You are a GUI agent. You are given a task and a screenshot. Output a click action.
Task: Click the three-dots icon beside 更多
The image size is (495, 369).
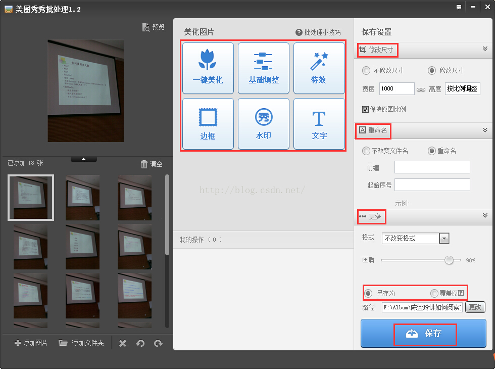363,216
